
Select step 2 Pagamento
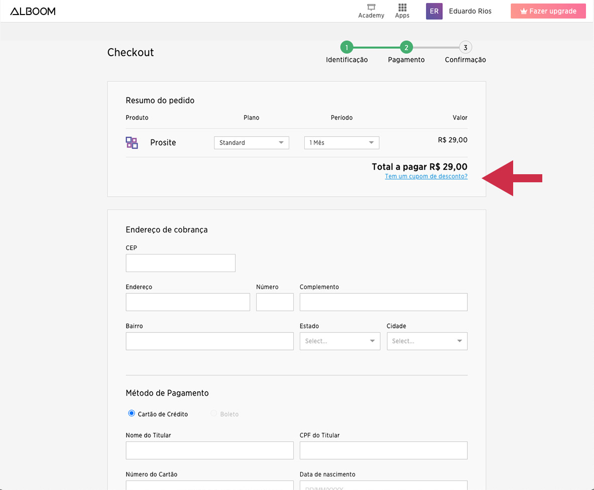pyautogui.click(x=406, y=48)
